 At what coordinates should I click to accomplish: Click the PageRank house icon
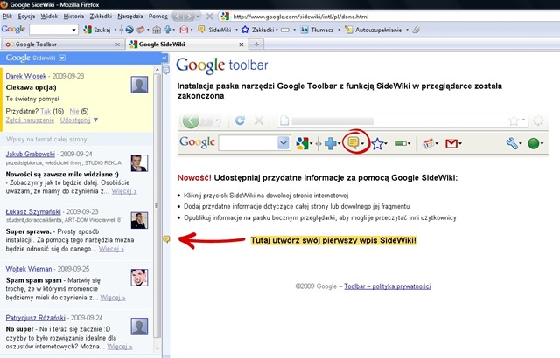tap(157, 30)
